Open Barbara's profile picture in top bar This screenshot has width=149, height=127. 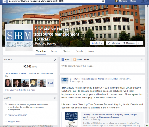click(116, 1)
